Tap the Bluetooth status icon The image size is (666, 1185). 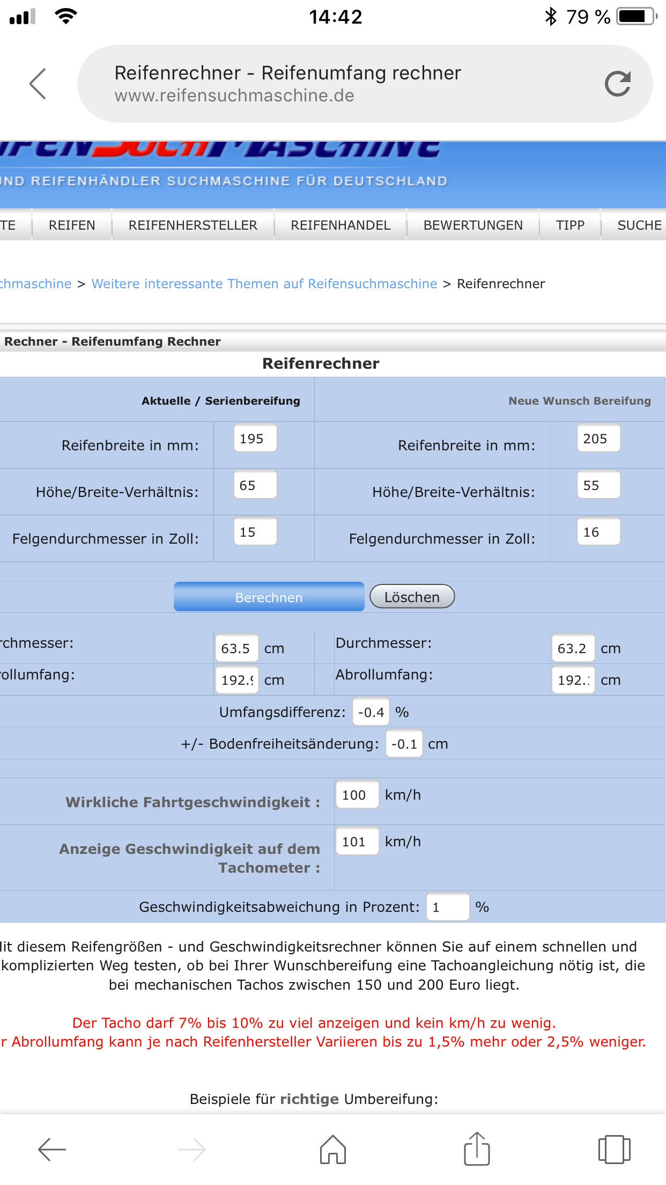[551, 17]
